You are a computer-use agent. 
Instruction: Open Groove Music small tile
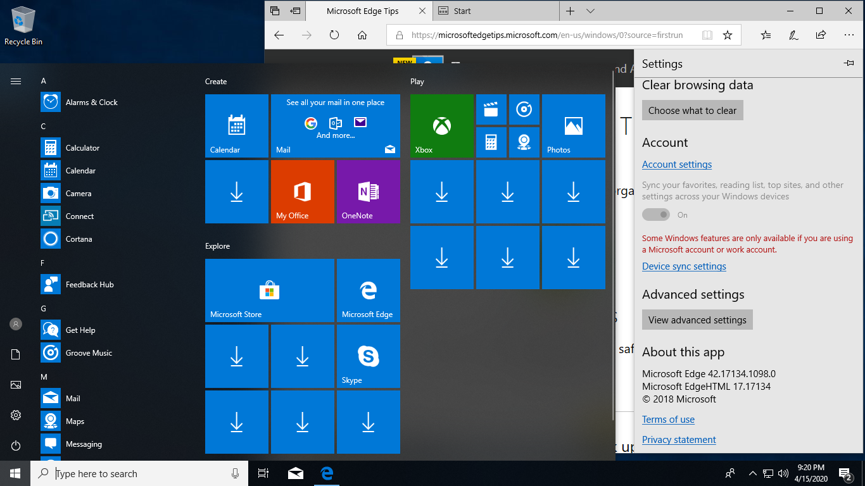pos(524,109)
